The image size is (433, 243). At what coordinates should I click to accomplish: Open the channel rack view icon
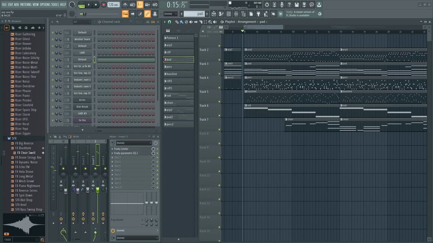coord(228,14)
